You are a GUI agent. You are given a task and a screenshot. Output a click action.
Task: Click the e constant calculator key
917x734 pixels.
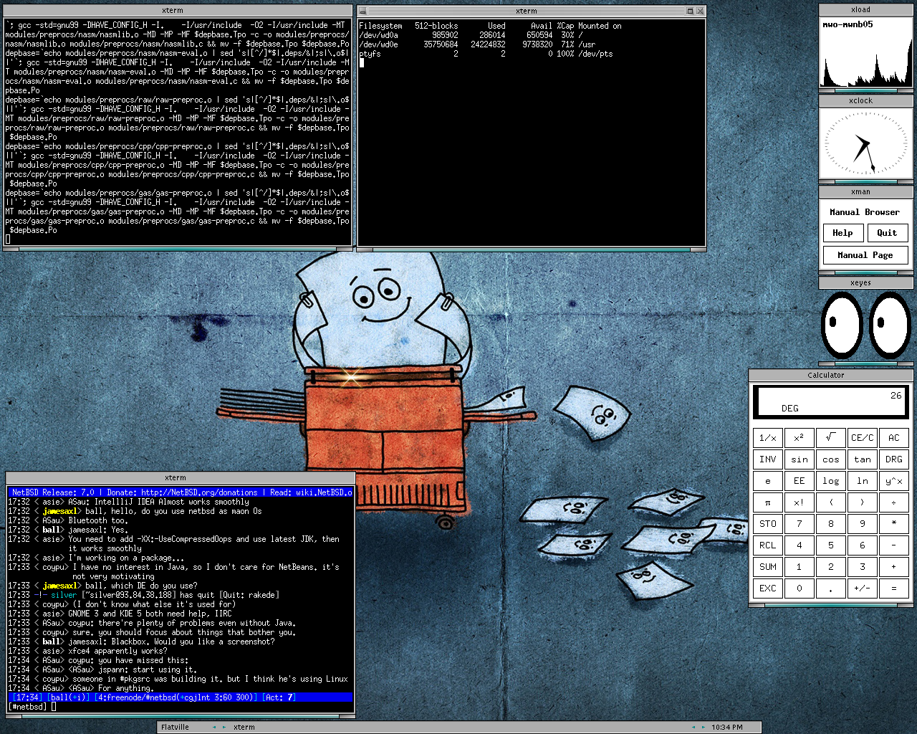point(767,480)
